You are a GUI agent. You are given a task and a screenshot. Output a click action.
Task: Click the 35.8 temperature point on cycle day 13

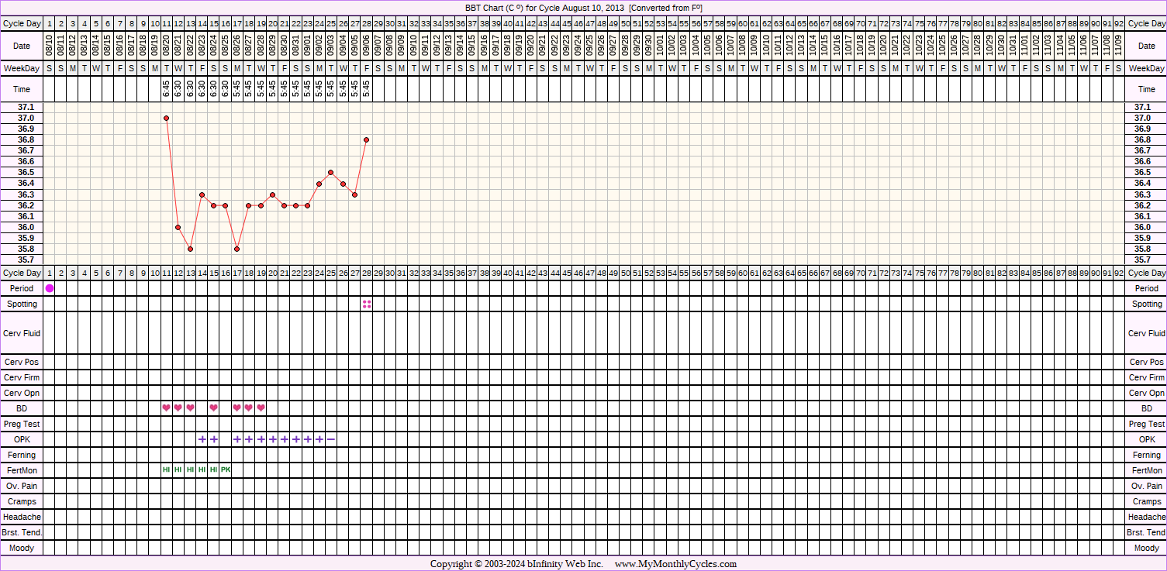[x=190, y=249]
